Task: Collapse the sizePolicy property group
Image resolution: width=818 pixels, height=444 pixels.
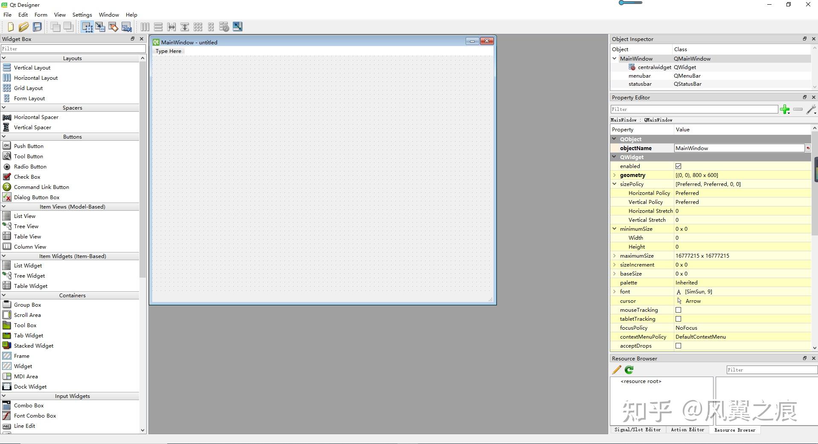Action: (615, 184)
